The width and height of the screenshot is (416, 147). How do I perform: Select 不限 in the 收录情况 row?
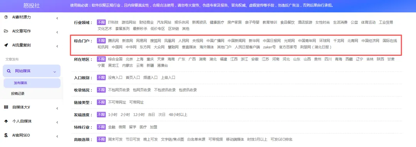point(101,90)
